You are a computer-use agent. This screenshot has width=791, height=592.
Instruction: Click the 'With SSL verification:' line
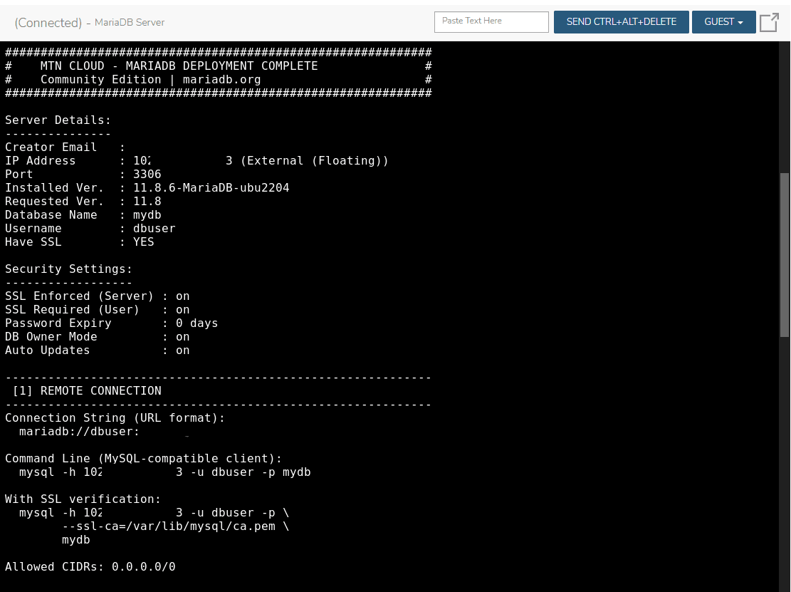pos(83,499)
